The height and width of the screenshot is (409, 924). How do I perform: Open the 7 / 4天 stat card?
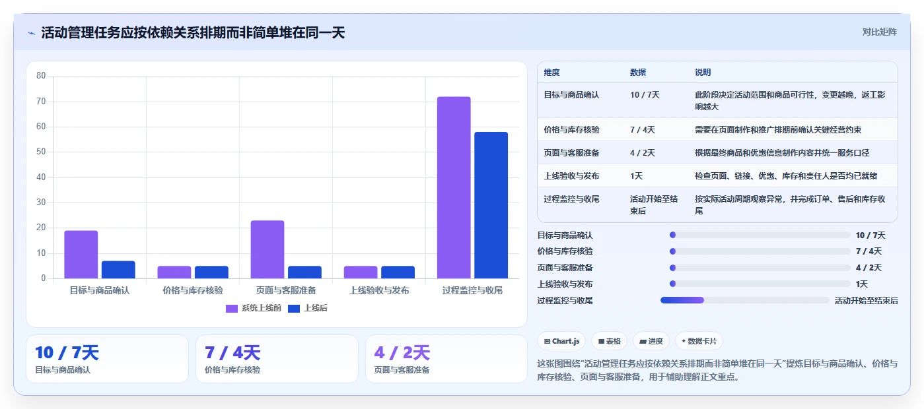(277, 359)
